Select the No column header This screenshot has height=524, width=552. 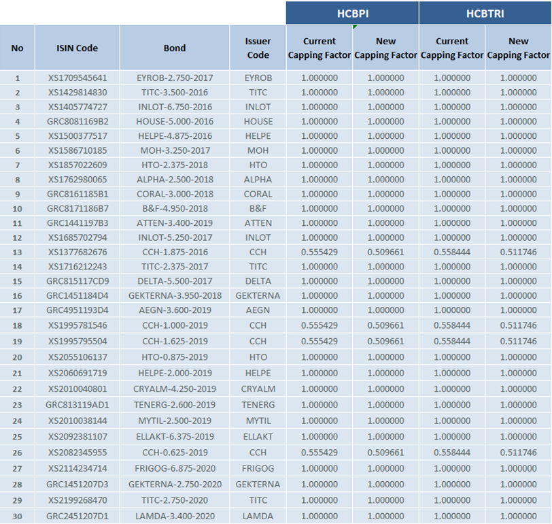17,48
